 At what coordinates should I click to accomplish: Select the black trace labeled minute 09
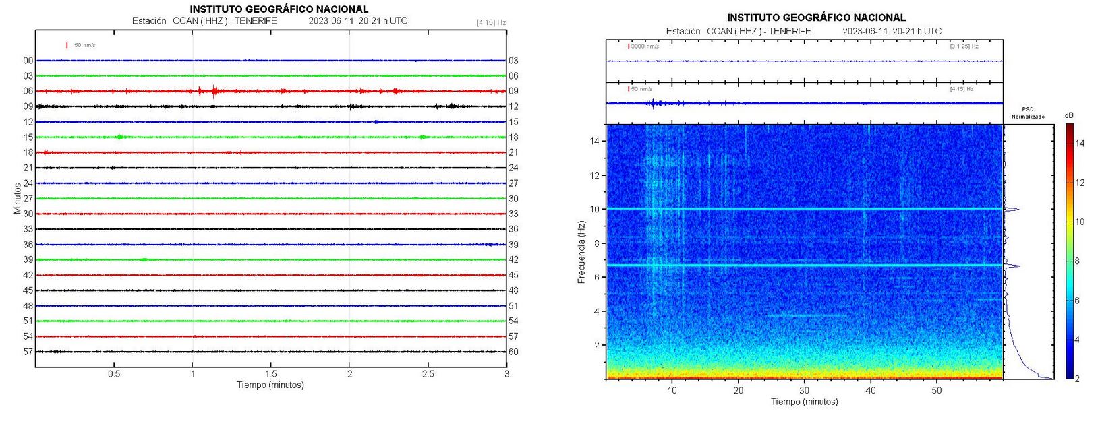270,106
